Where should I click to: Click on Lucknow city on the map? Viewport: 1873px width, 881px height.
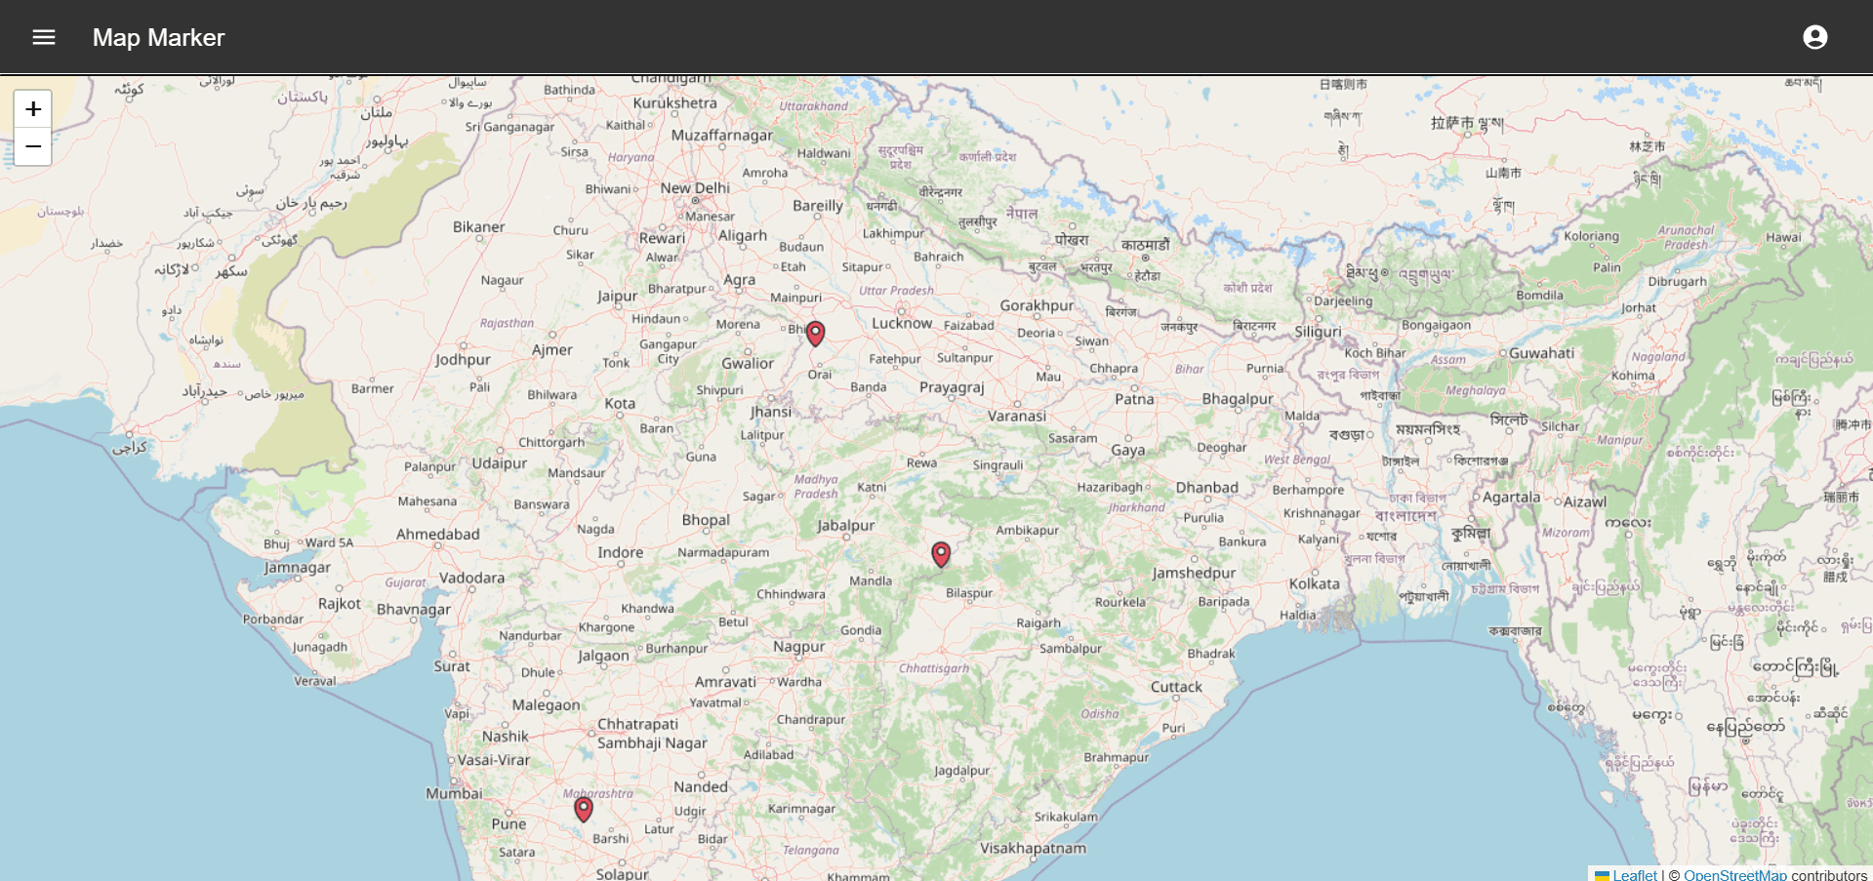(x=902, y=323)
